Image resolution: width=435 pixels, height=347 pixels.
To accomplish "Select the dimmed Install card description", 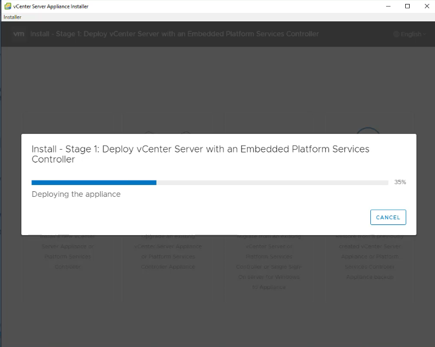I will 68,251.
